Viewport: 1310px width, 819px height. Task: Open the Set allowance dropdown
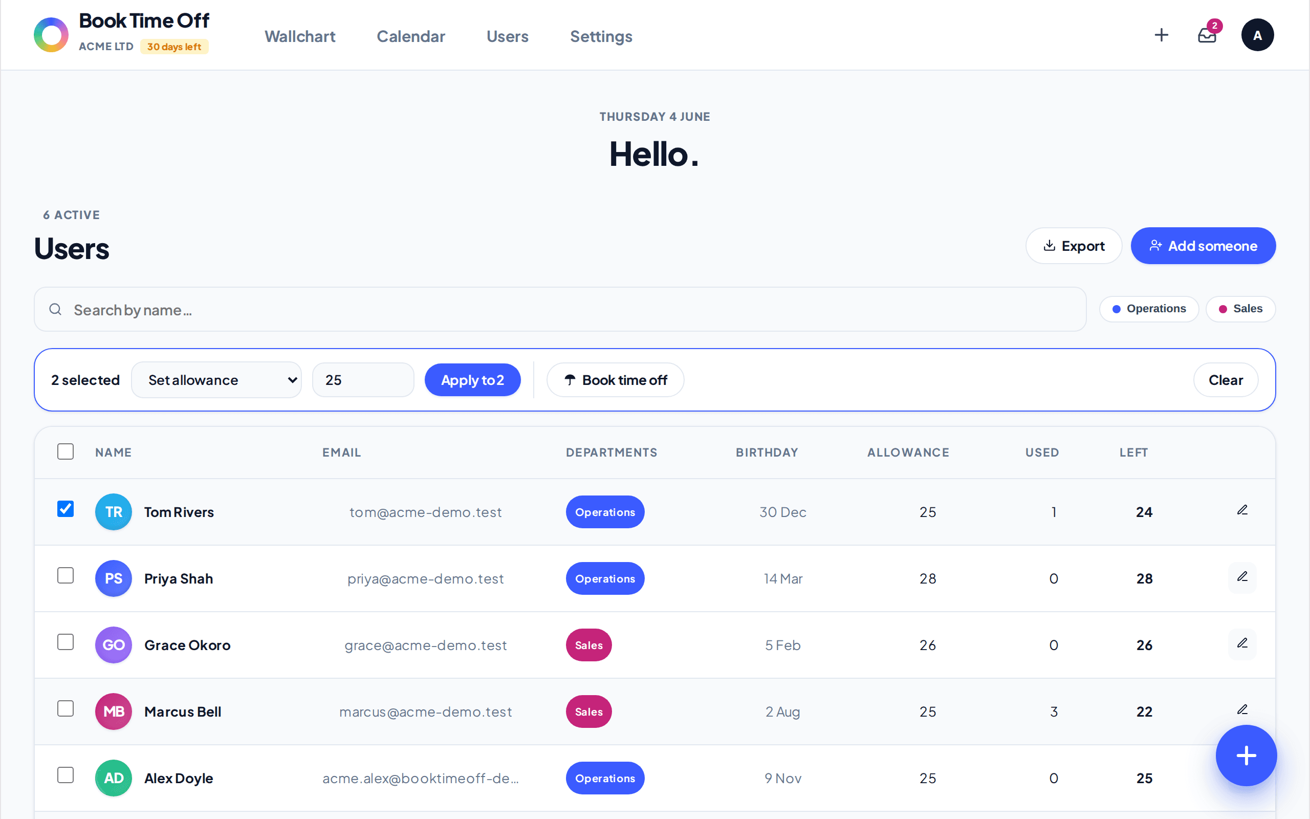[x=216, y=380]
